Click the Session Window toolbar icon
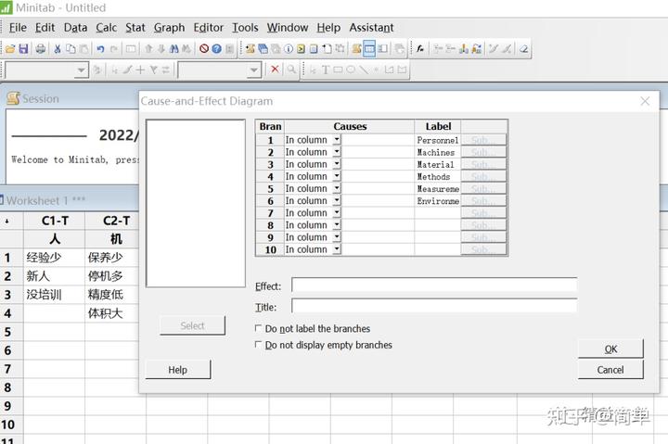Image resolution: width=668 pixels, height=444 pixels. click(x=356, y=49)
